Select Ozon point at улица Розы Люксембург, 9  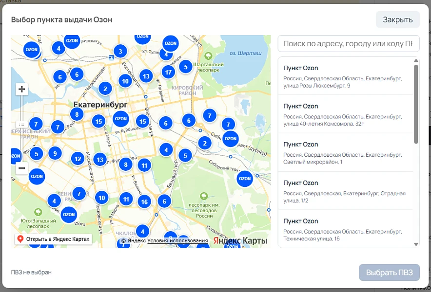(x=346, y=76)
